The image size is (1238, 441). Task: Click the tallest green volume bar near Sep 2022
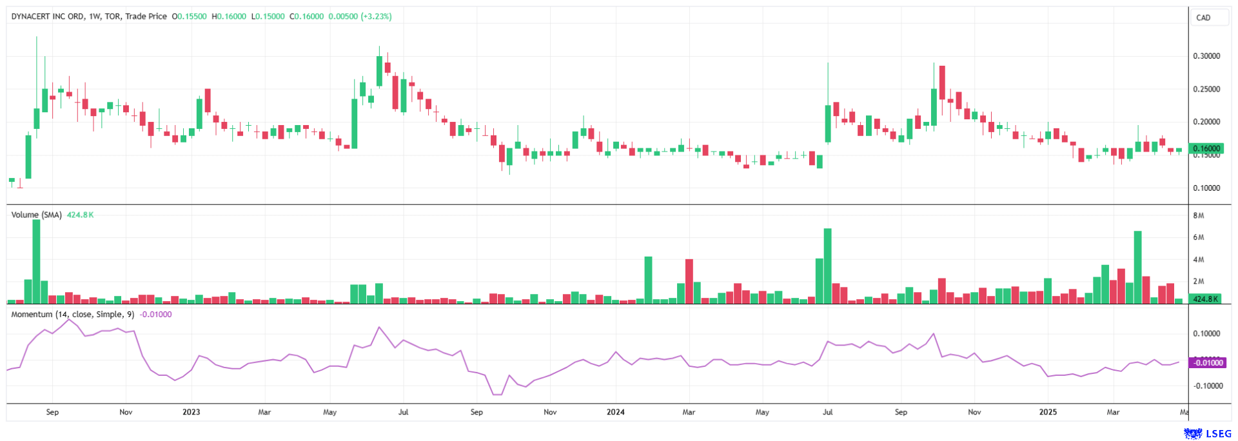(36, 261)
